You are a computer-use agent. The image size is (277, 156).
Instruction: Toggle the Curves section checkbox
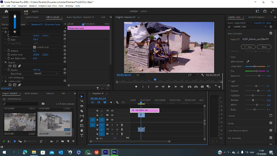[271, 123]
